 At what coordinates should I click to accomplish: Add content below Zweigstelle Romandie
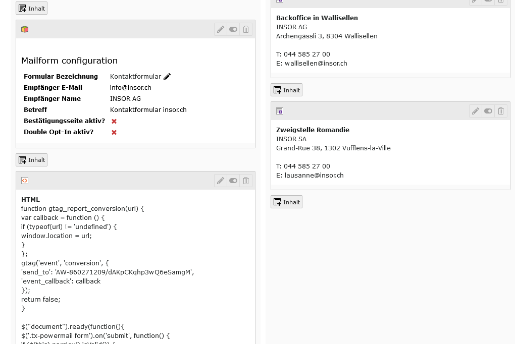[286, 202]
